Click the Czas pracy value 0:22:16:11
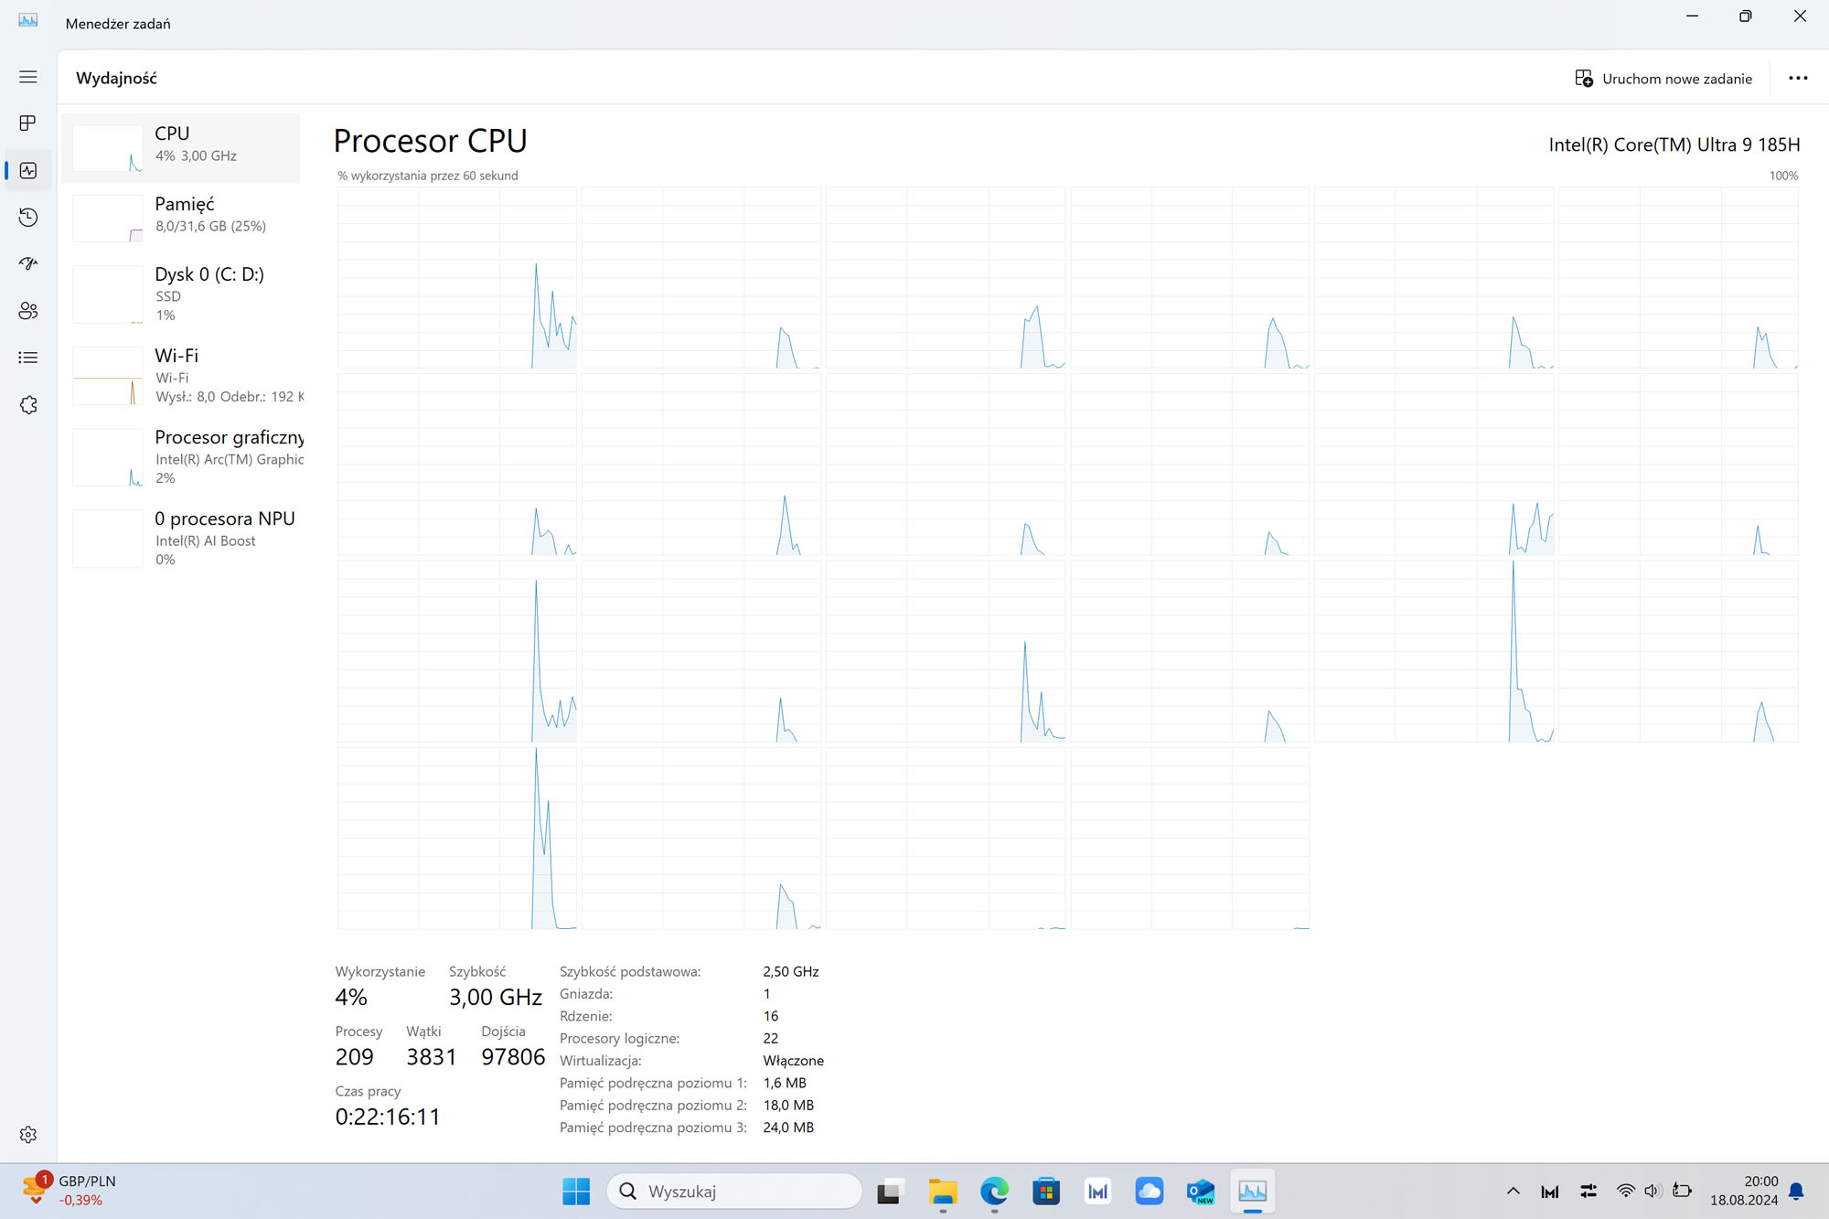The image size is (1829, 1219). [x=388, y=1117]
